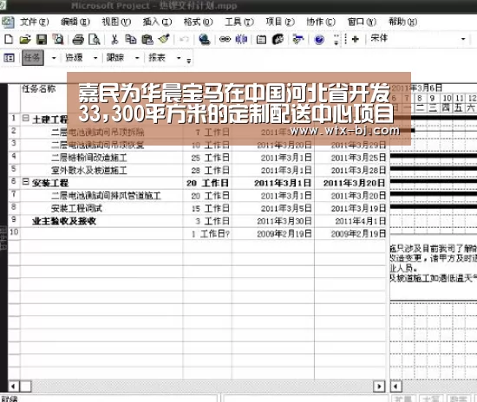Click the file search icon beside Save

click(58, 39)
